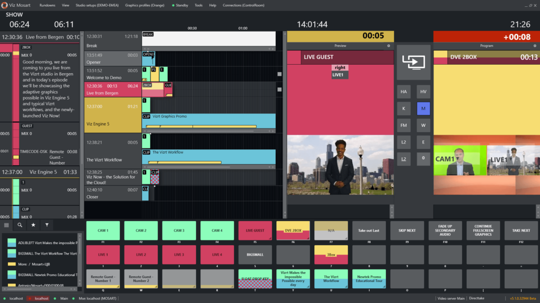Deactivate the highlighted M shortcut key

click(x=423, y=108)
